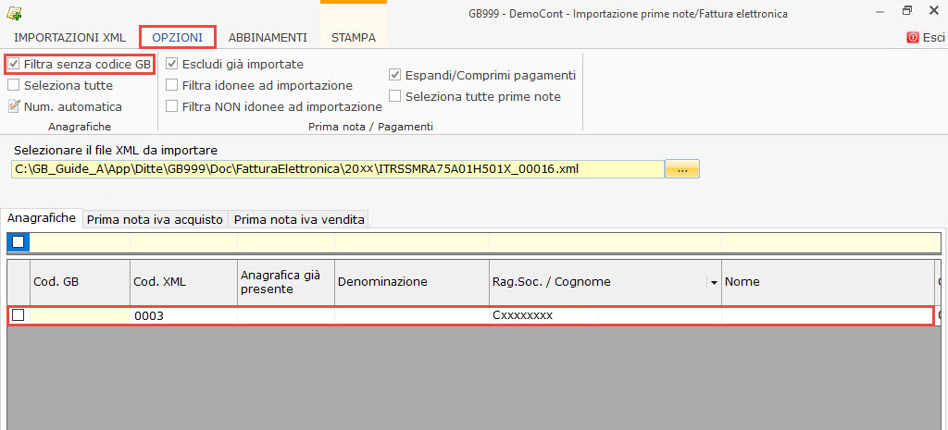Toggle Espandi/Comprimi pagamenti option
This screenshot has width=948, height=430.
pyautogui.click(x=396, y=76)
